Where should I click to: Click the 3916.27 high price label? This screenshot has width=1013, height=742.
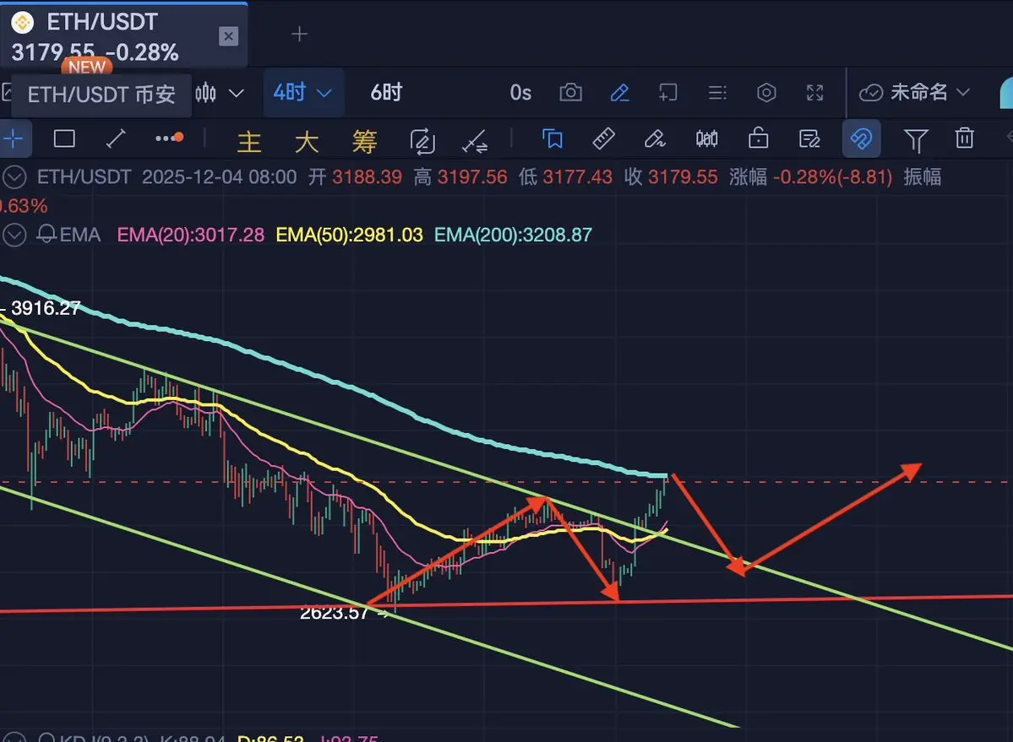(x=46, y=308)
